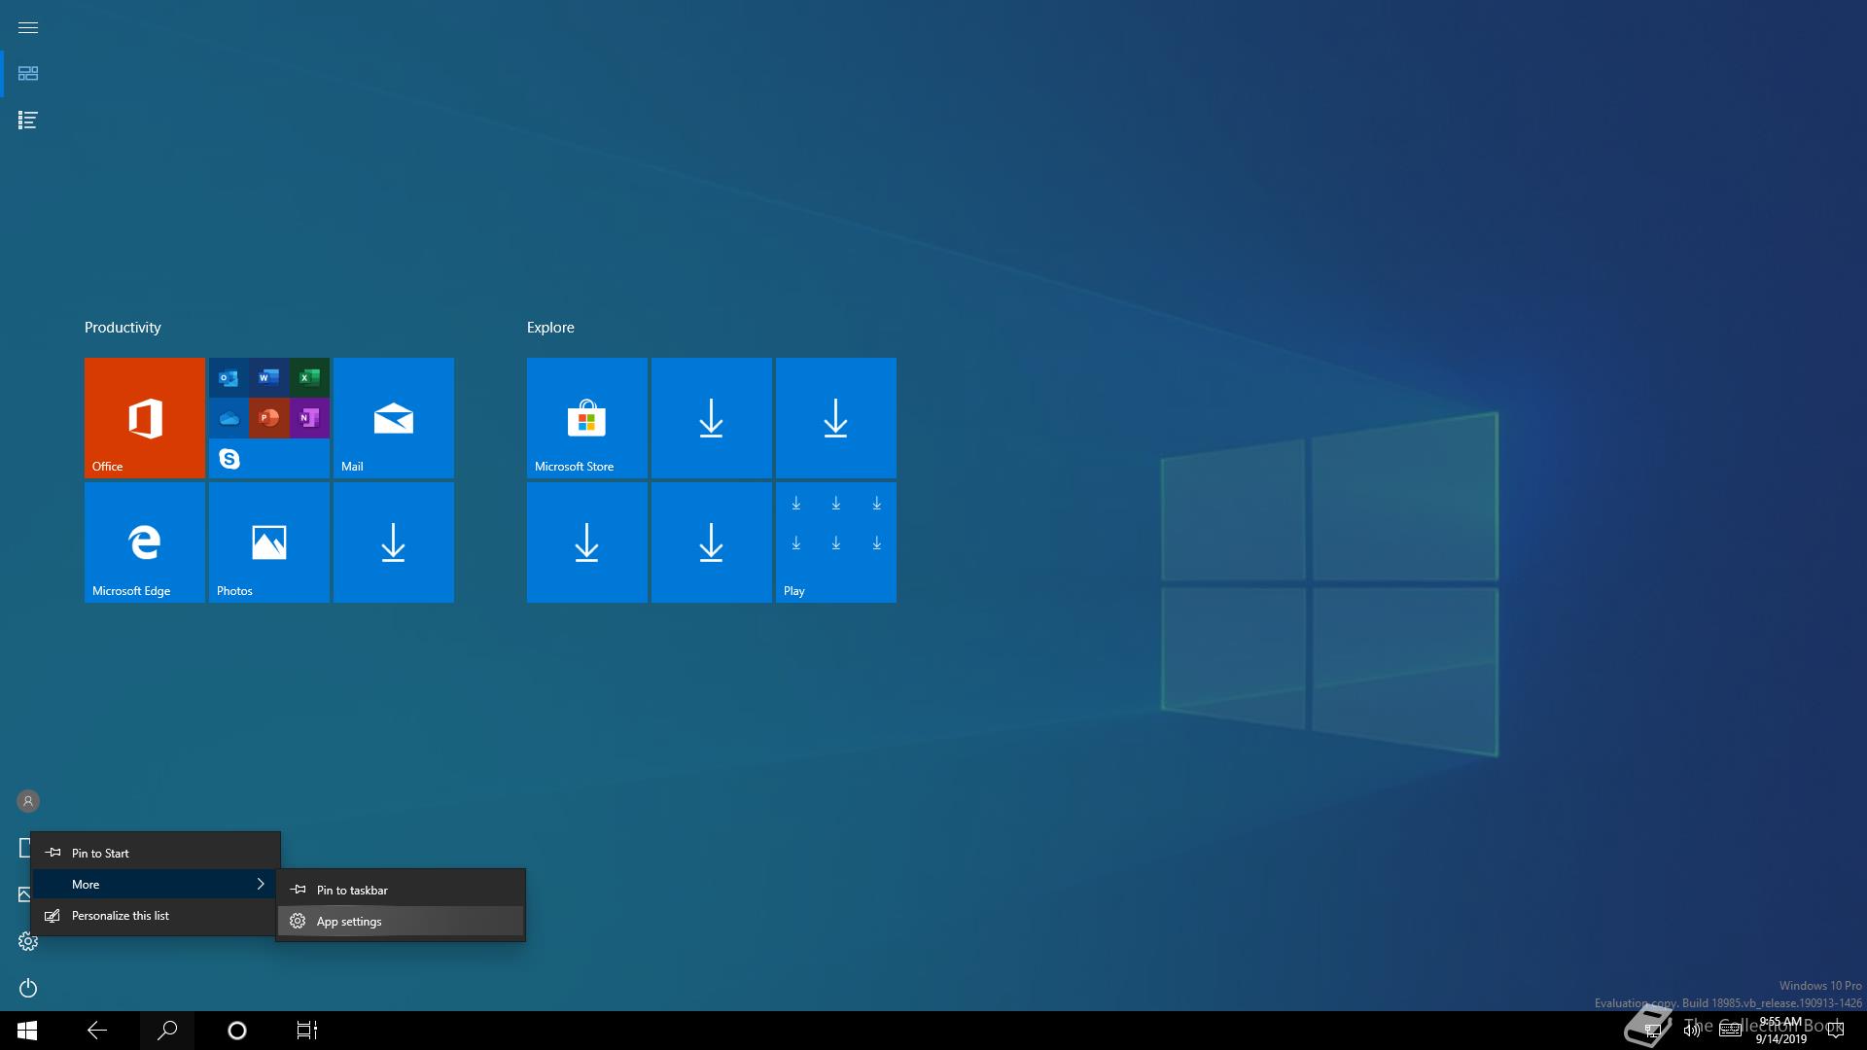Open the user account icon
The width and height of the screenshot is (1867, 1050).
(x=28, y=801)
